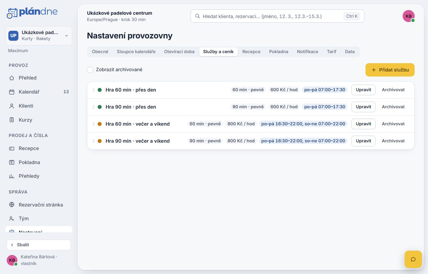Open the Recepce settings tab
This screenshot has width=428, height=274.
[251, 52]
